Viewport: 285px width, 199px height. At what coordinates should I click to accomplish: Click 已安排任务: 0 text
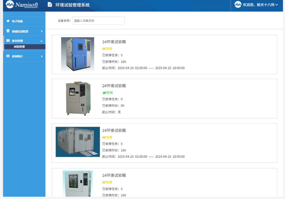pos(112,99)
